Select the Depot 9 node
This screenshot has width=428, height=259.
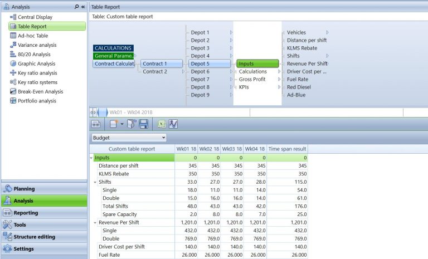coord(200,95)
